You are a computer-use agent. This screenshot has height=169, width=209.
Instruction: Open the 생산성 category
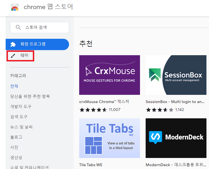pos(16,157)
